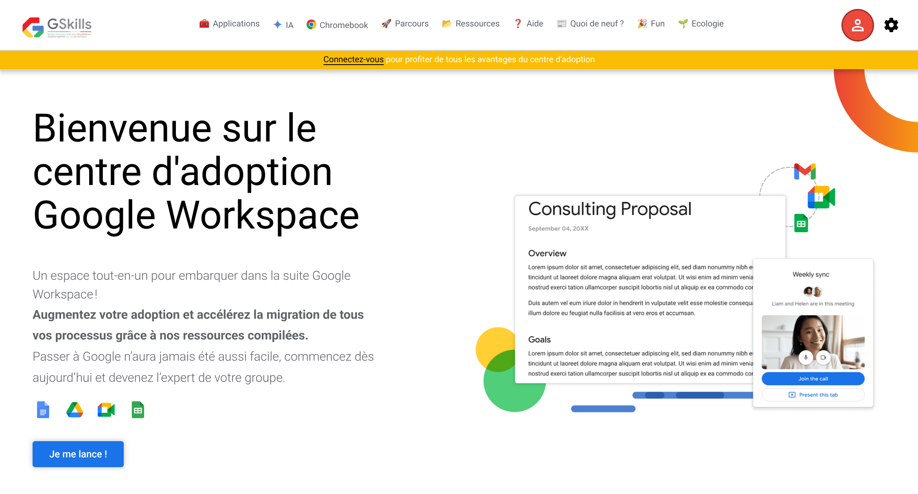The width and height of the screenshot is (918, 494).
Task: Click the video preview of the woman
Action: coord(813,342)
